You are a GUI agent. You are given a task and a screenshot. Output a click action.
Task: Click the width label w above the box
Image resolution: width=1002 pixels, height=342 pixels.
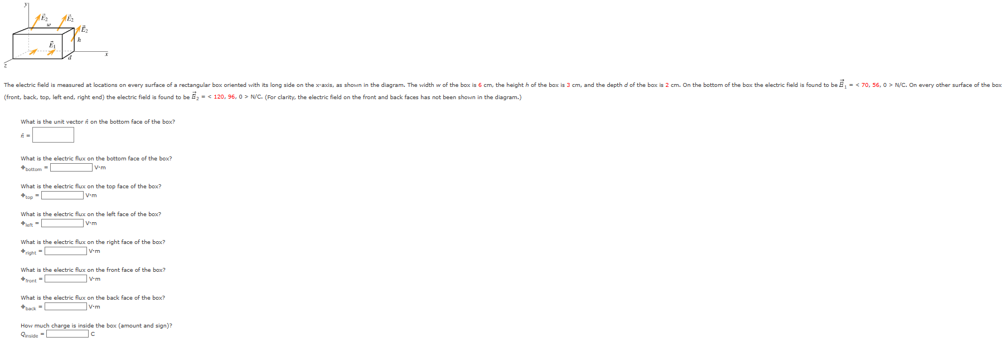point(49,25)
